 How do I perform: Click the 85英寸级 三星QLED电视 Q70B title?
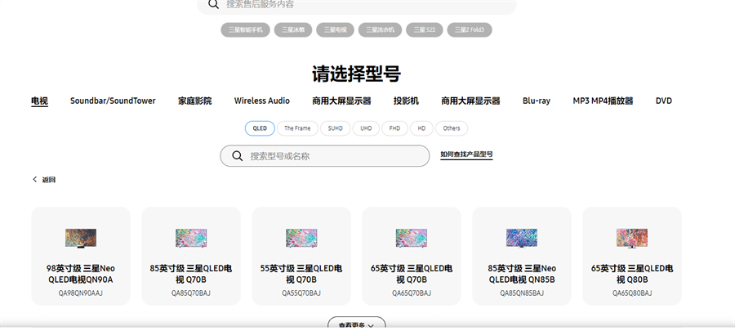click(x=191, y=275)
